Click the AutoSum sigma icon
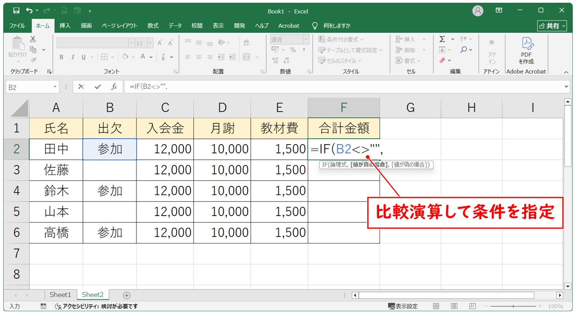The height and width of the screenshot is (314, 576). pyautogui.click(x=442, y=39)
